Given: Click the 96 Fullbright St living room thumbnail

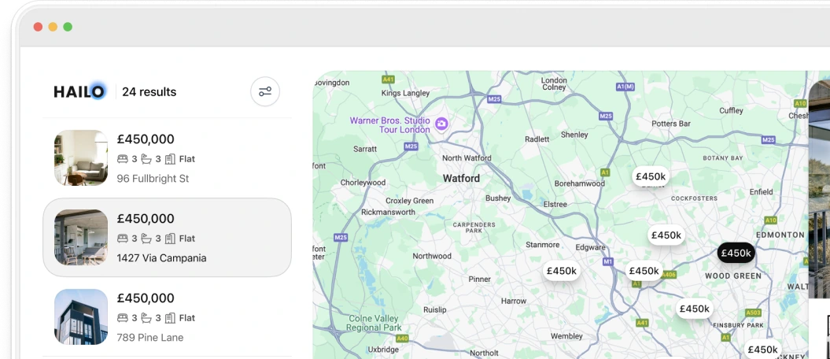Looking at the screenshot, I should [x=81, y=158].
